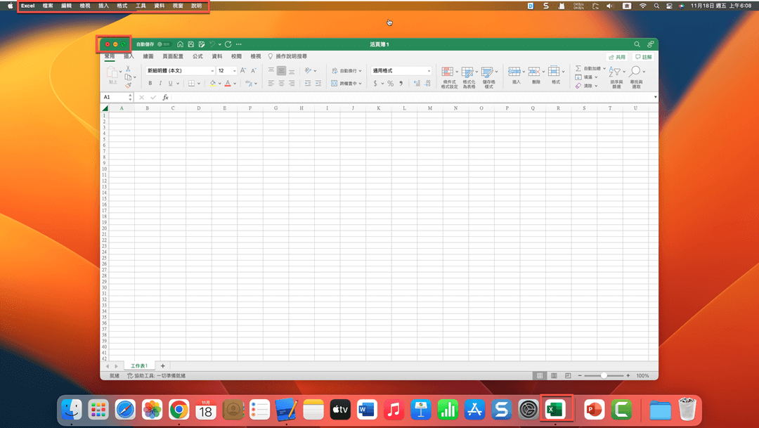Expand the Fill Color dropdown arrow
Image resolution: width=759 pixels, height=428 pixels.
[219, 83]
